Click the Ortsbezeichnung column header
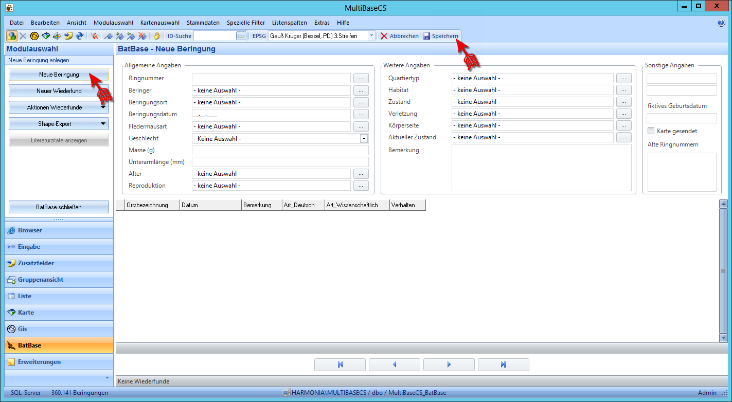This screenshot has height=402, width=732. [152, 205]
